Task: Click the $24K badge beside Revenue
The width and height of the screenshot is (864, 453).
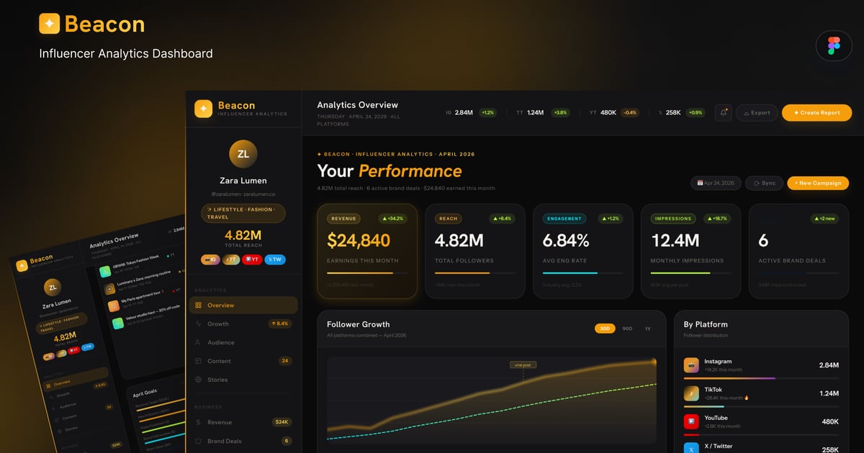Action: [x=282, y=423]
